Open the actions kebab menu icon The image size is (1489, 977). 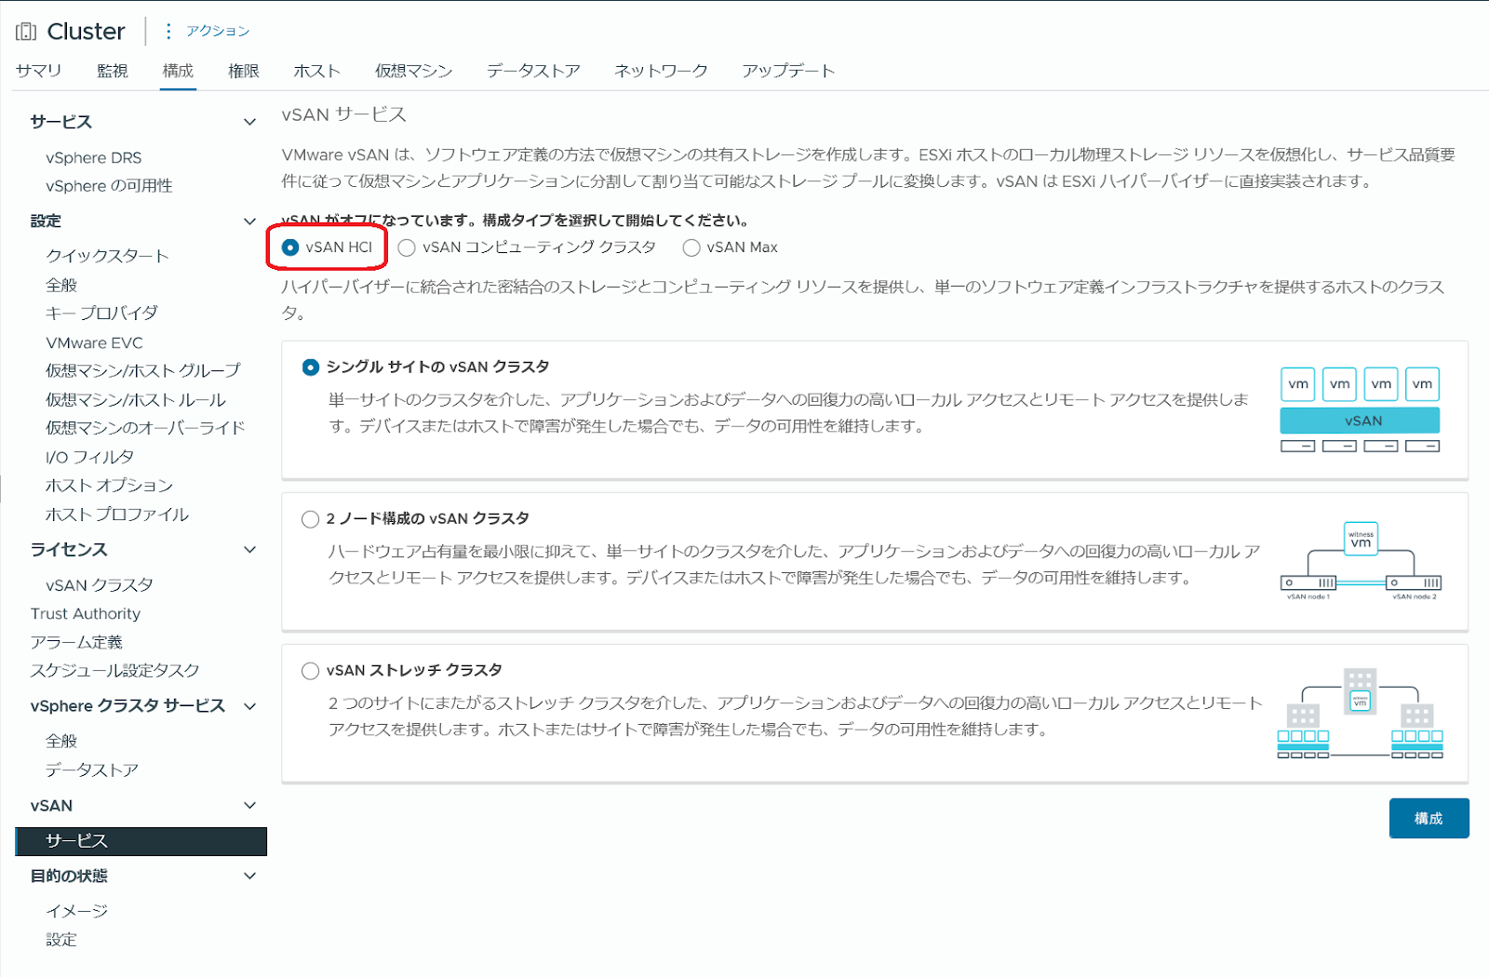[x=168, y=32]
